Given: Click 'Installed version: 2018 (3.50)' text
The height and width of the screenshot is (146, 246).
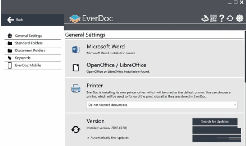Looking at the screenshot, I should (107, 128).
